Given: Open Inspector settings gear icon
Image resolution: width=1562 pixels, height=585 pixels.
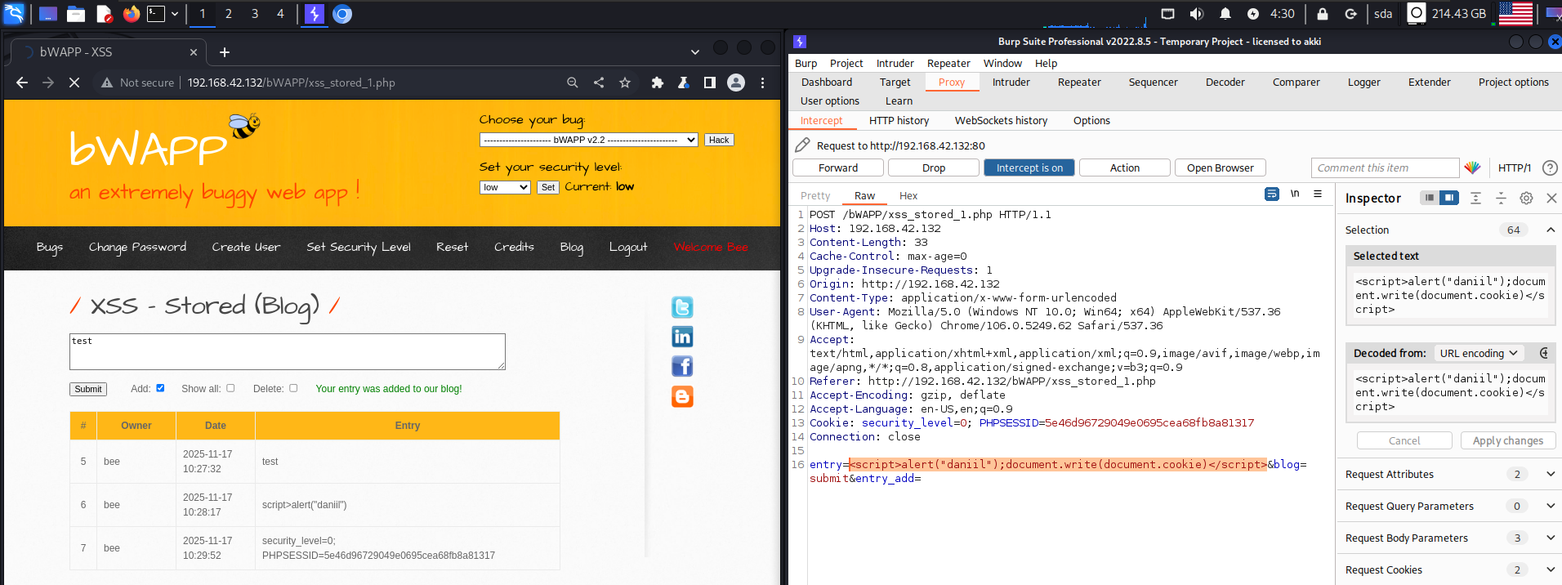Looking at the screenshot, I should point(1526,198).
